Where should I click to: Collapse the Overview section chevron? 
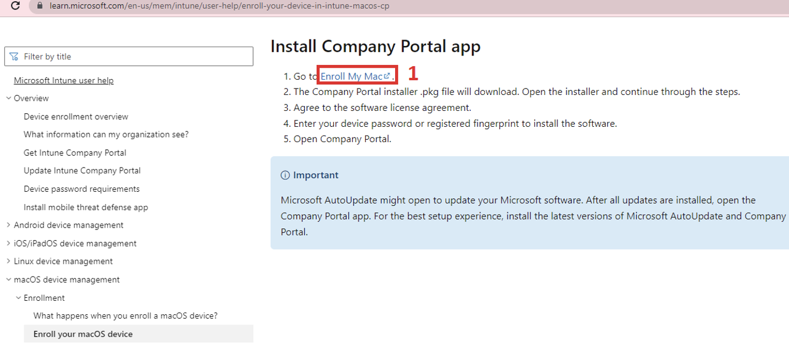point(9,98)
